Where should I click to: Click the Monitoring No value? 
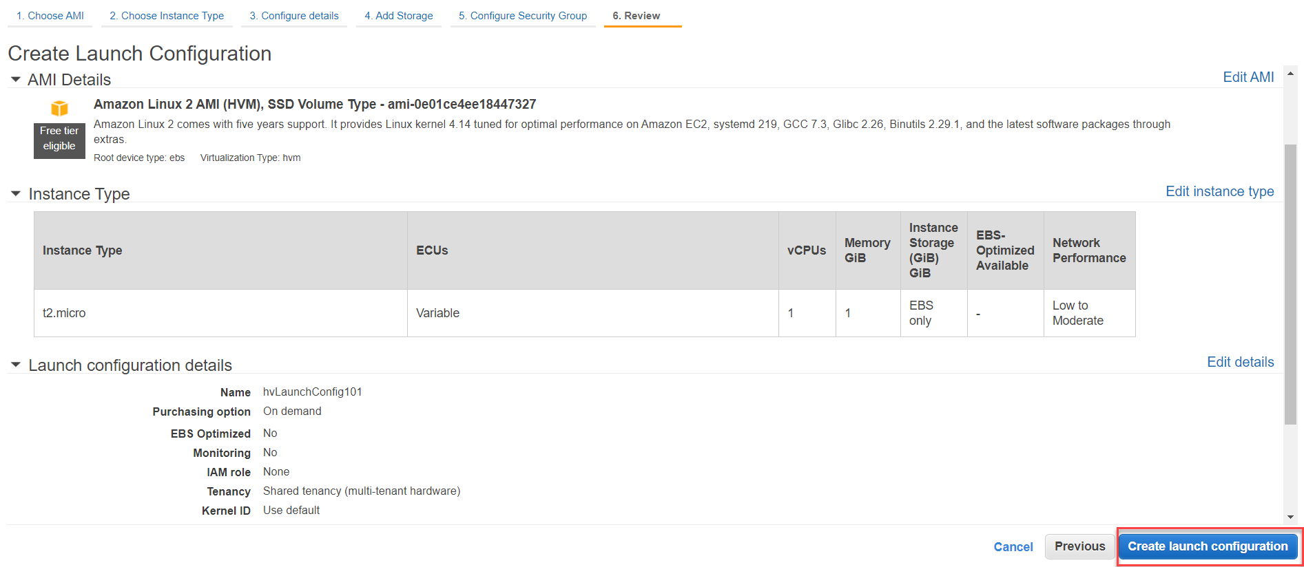270,452
